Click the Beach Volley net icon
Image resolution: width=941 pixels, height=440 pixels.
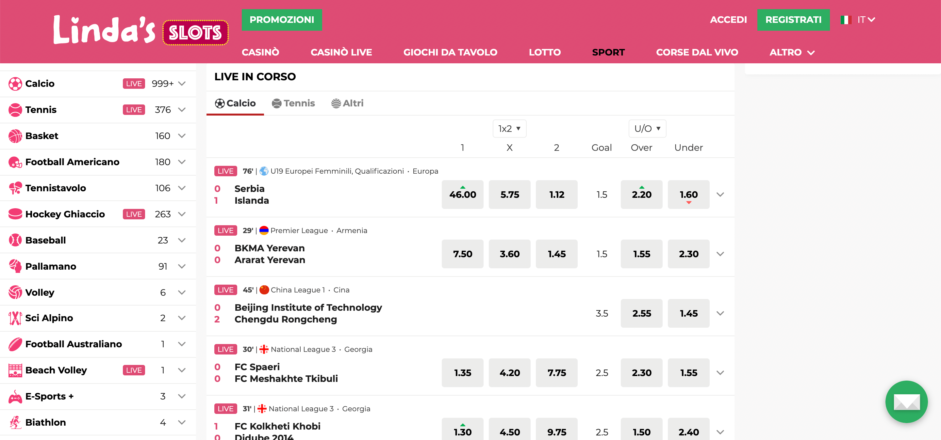(x=15, y=370)
